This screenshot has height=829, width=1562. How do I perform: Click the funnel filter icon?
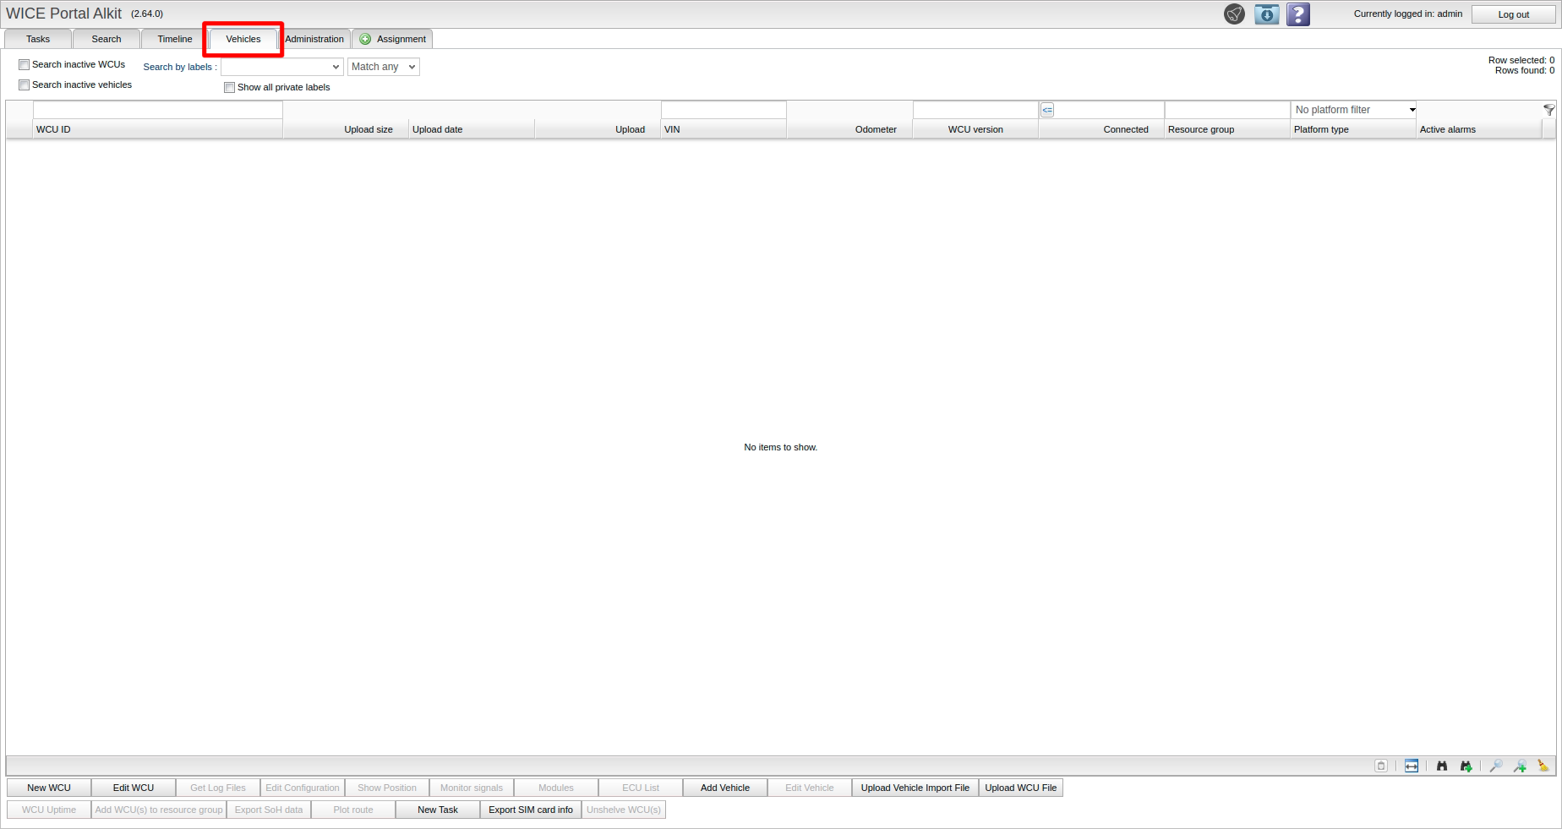1548,110
